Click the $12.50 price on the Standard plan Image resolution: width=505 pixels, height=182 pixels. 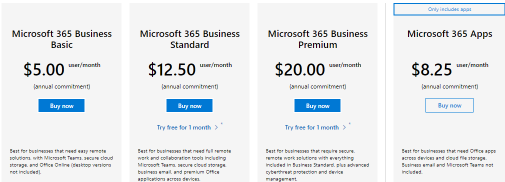click(x=172, y=69)
